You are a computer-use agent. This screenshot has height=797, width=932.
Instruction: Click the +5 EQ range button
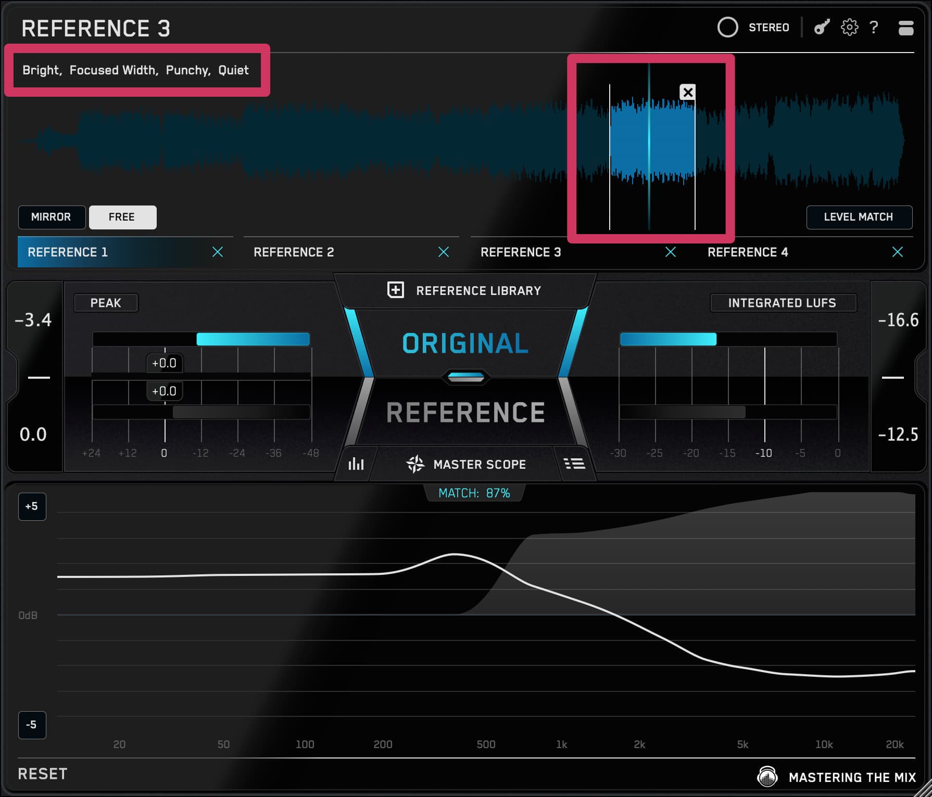pos(32,506)
